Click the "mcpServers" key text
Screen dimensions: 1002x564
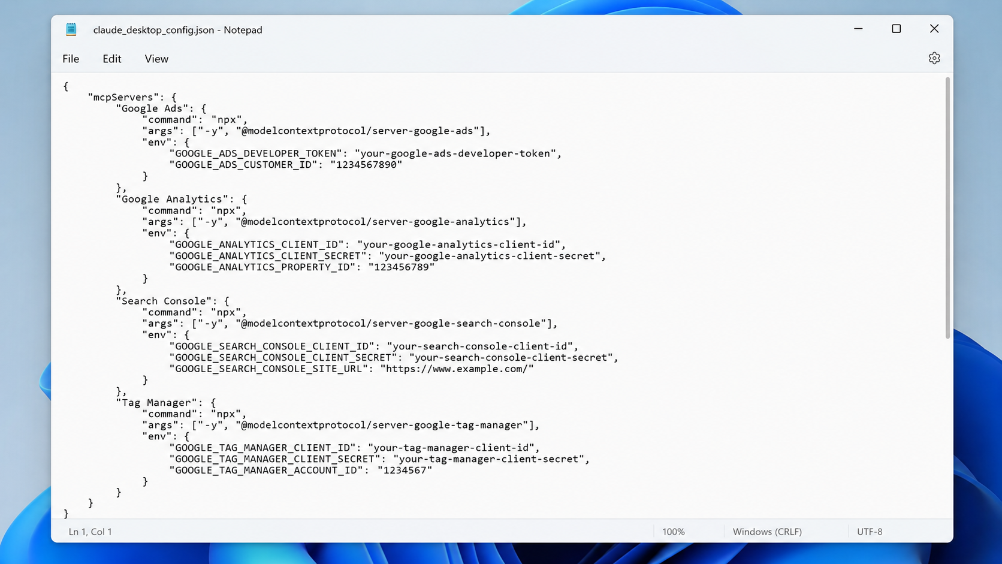(124, 97)
